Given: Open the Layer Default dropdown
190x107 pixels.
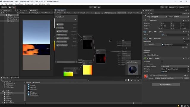Looking at the screenshot, I should point(181,17).
